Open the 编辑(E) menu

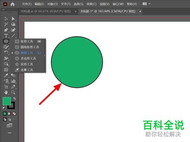pyautogui.click(x=39, y=4)
